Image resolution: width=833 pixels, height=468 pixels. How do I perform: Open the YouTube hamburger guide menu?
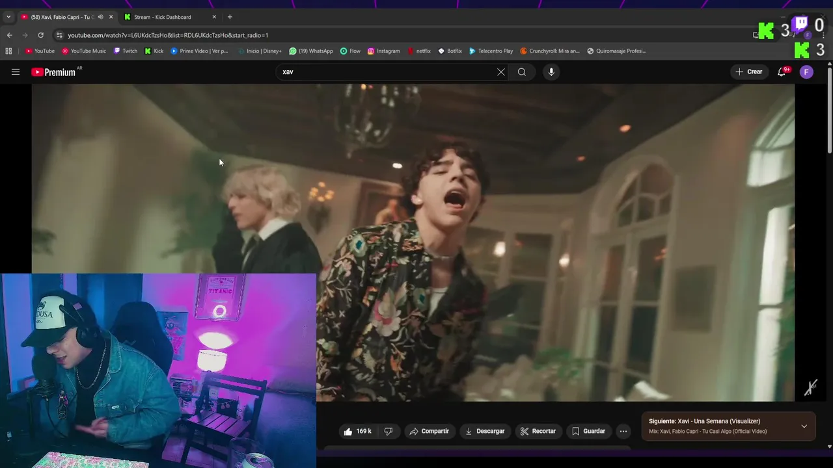16,72
